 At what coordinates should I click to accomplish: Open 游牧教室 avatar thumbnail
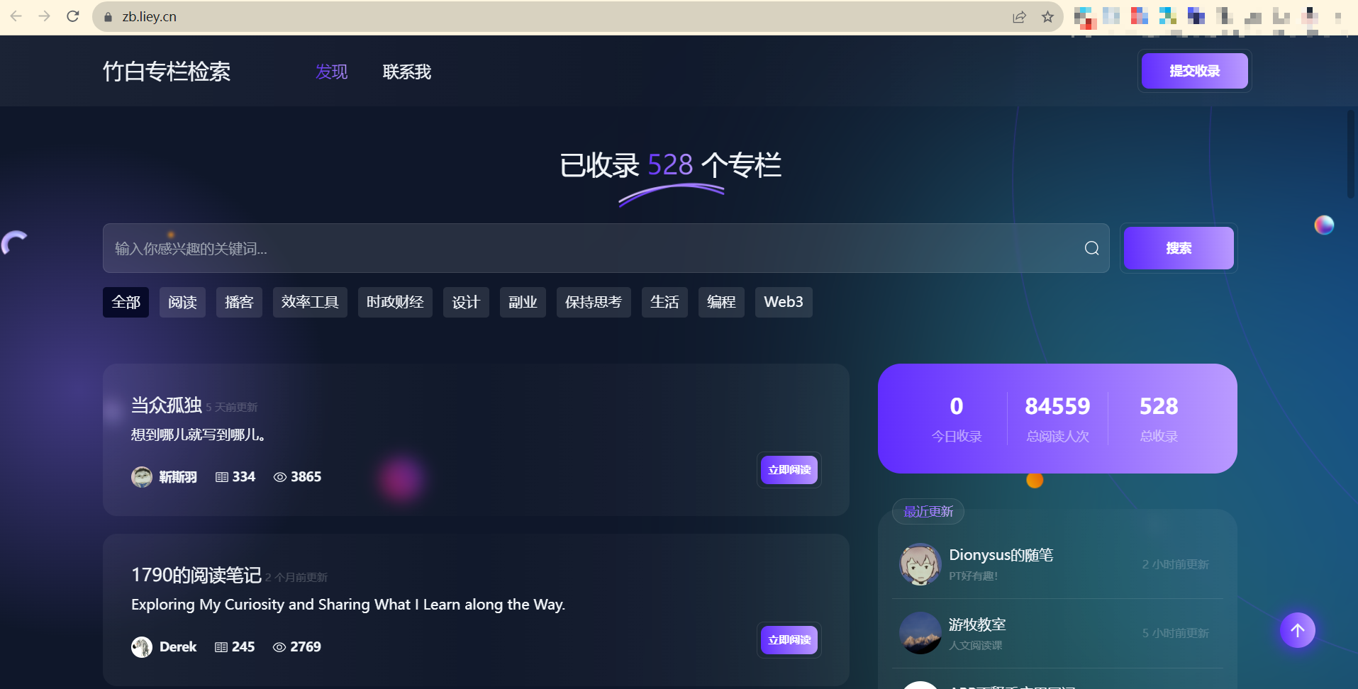coord(920,633)
